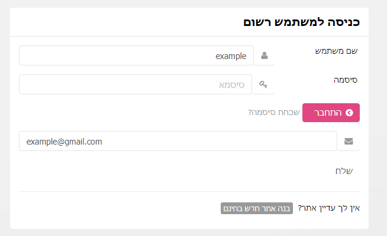The image size is (387, 236).
Task: Click the שלח send button
Action: [x=344, y=171]
